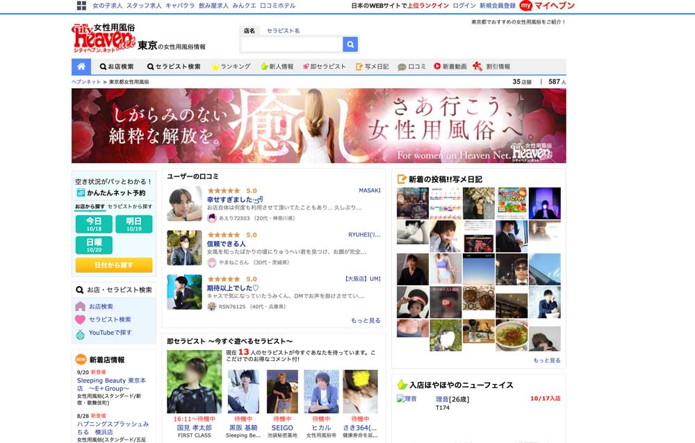This screenshot has width=695, height=443.
Task: Open ランキング from the navigation bar
Action: click(x=230, y=67)
